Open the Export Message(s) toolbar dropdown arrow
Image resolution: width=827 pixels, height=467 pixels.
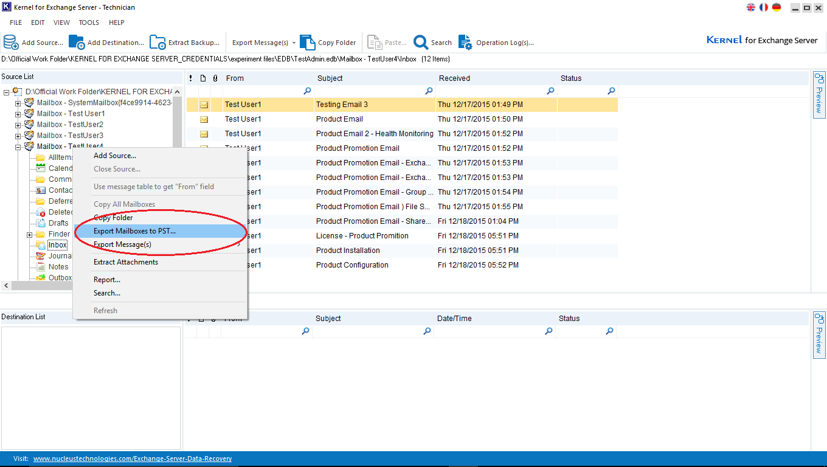coord(294,43)
